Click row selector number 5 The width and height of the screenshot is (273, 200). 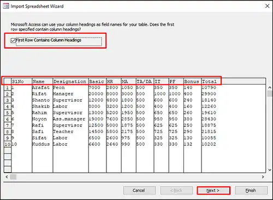click(x=8, y=113)
